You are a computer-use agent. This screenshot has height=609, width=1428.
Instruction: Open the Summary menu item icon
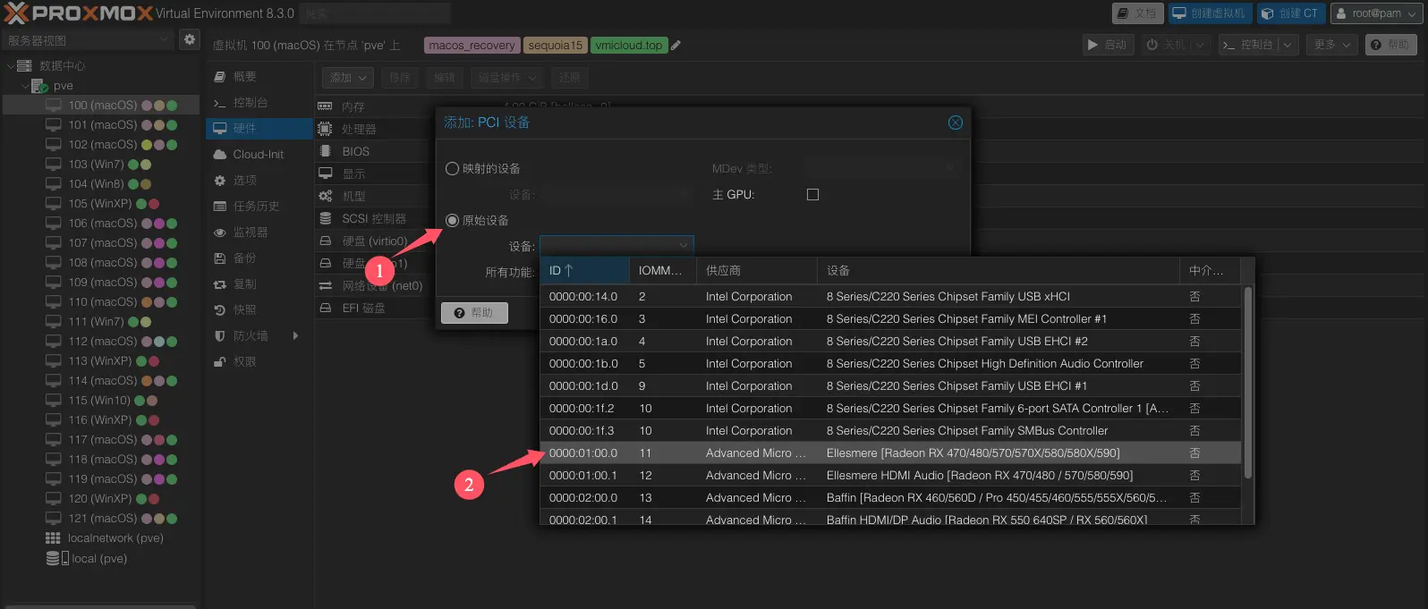coord(219,77)
